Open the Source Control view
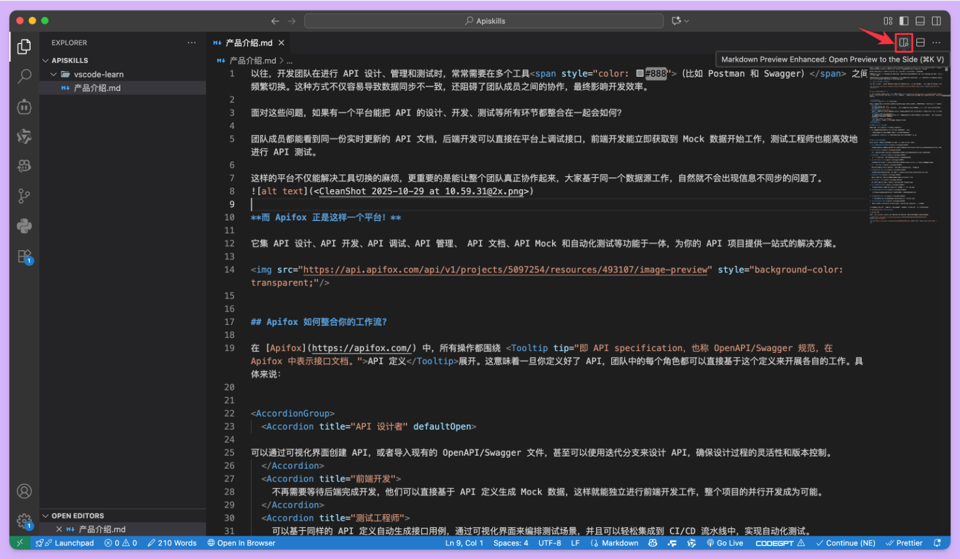This screenshot has width=960, height=559. pos(24,196)
